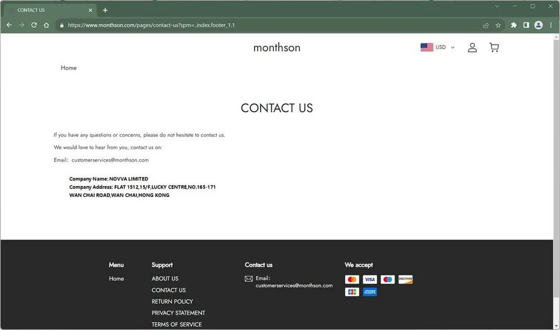Click the monthson site logo

(277, 48)
